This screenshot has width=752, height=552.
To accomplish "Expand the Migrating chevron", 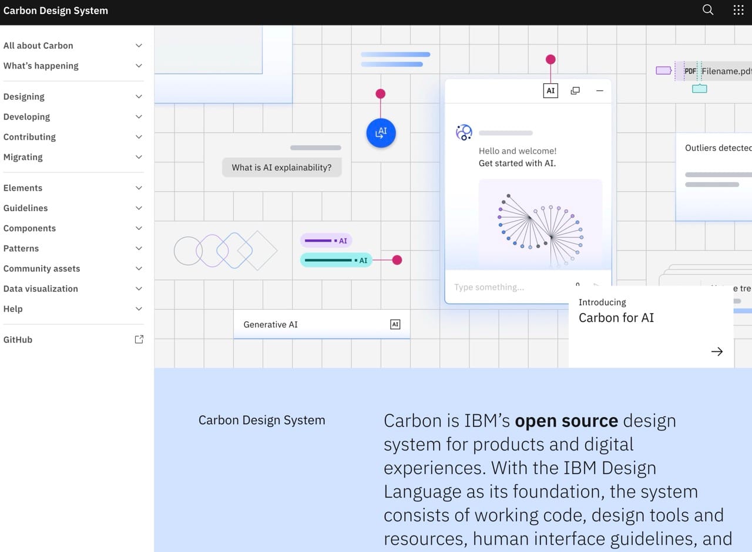I will [139, 157].
